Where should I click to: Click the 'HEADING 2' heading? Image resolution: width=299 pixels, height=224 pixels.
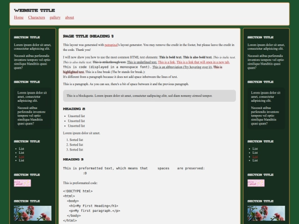pyautogui.click(x=74, y=109)
